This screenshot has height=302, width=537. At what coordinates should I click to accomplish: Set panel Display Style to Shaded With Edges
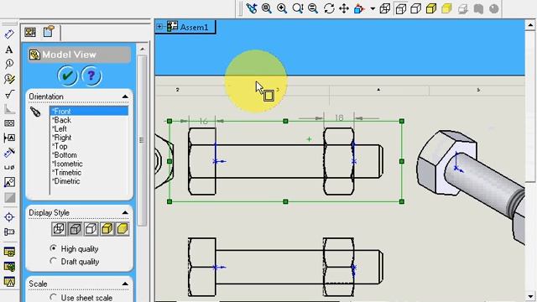coord(107,229)
